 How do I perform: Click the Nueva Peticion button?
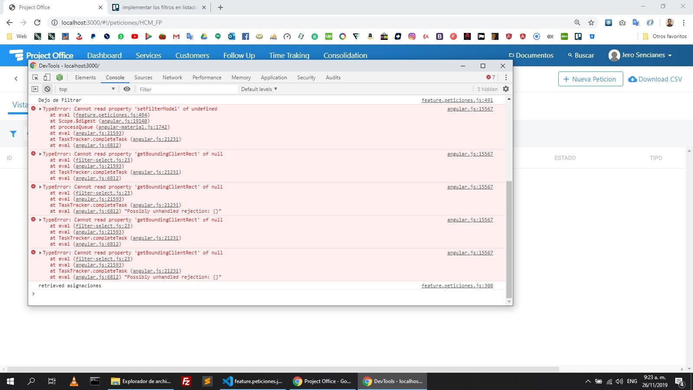(590, 79)
